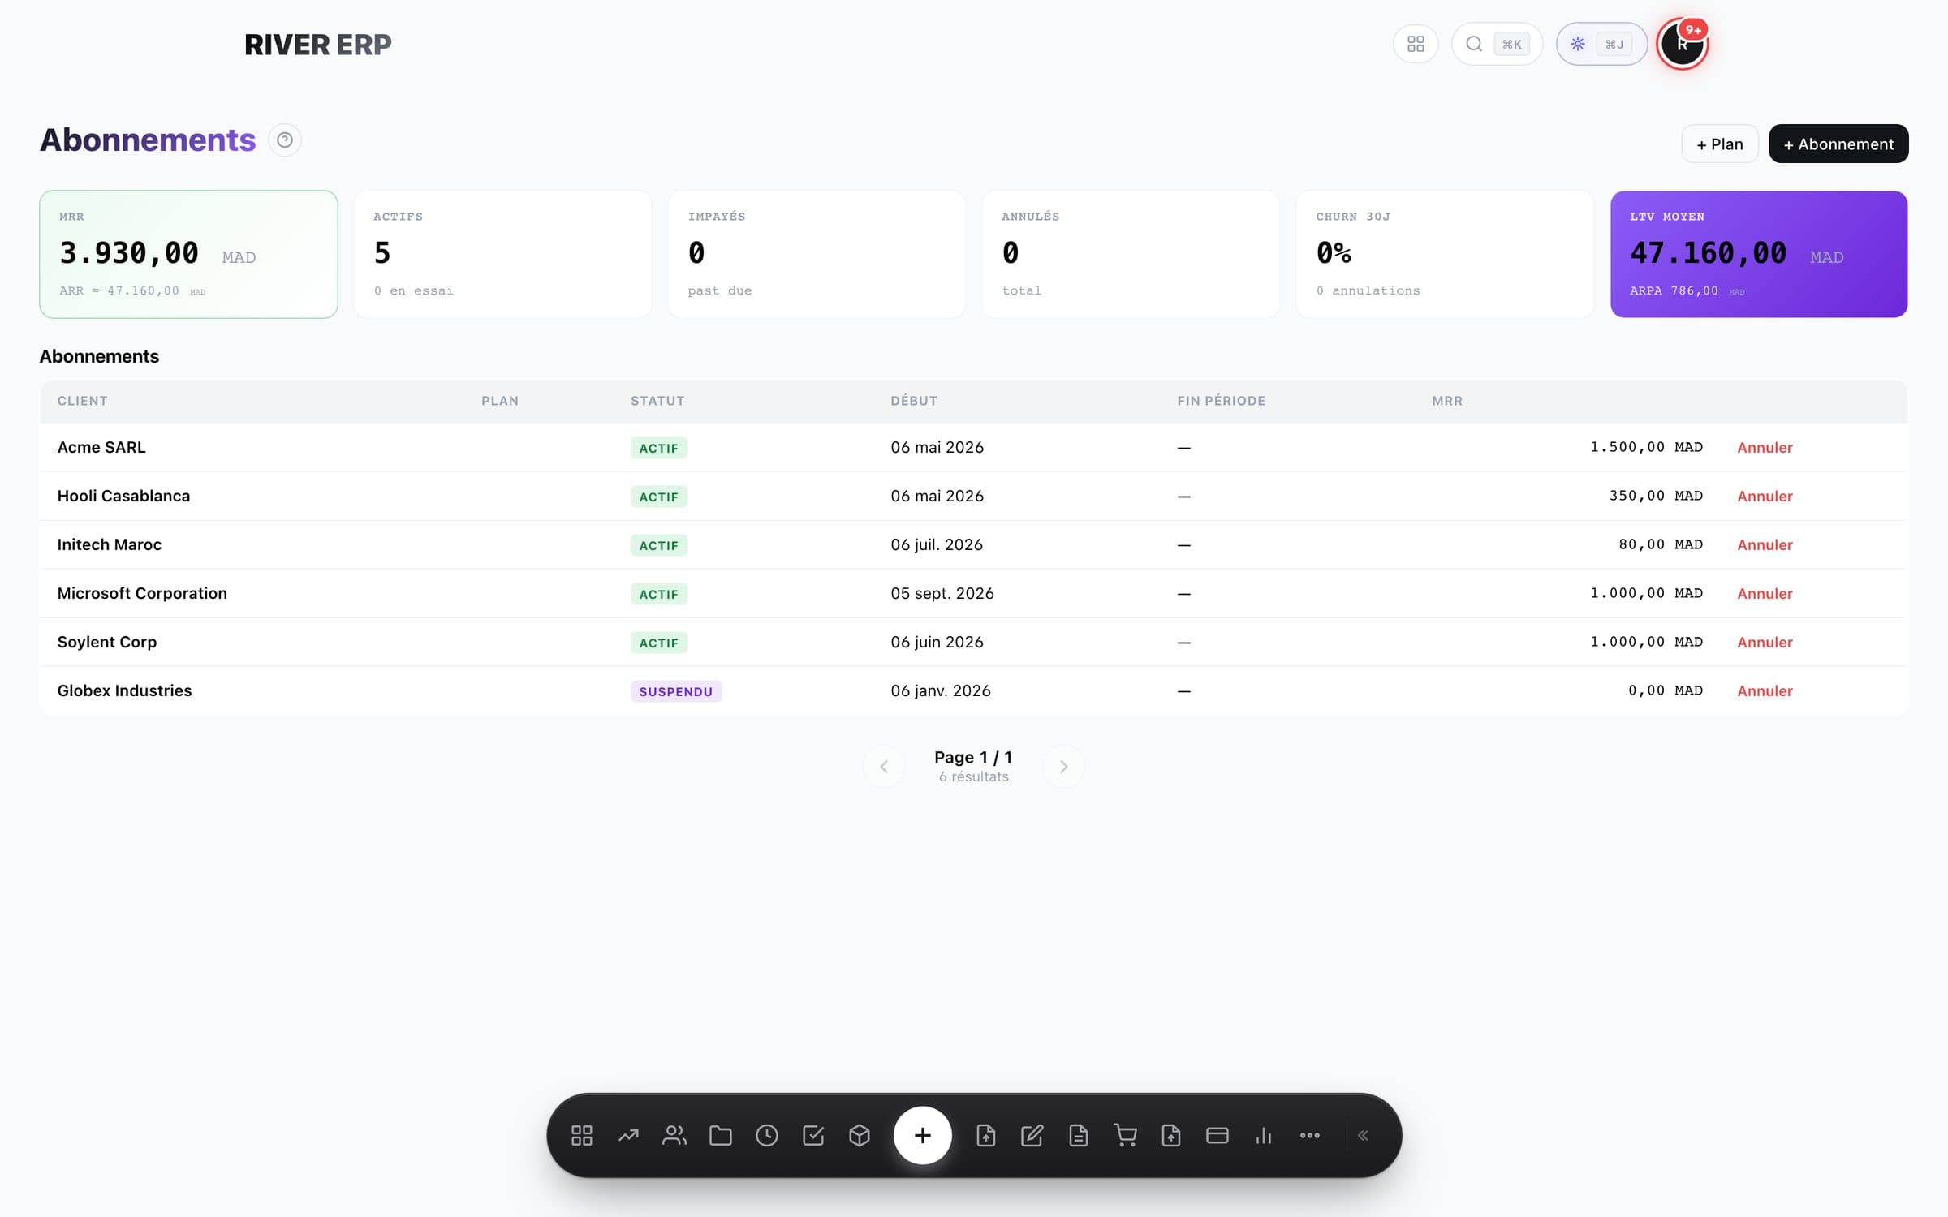Click the STATUT column header
1948x1217 pixels.
(657, 401)
